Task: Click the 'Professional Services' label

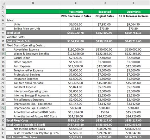Action: coord(27,74)
